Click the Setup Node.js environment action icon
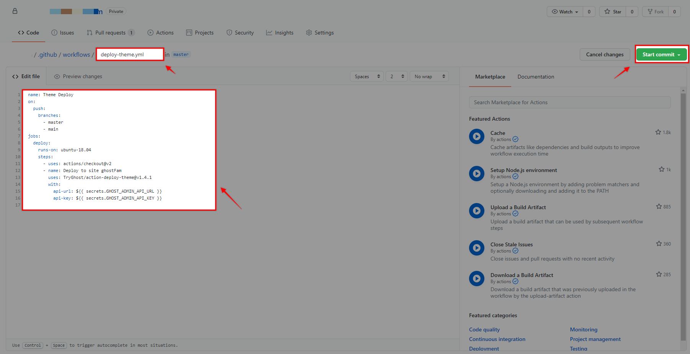The width and height of the screenshot is (690, 354). (477, 174)
